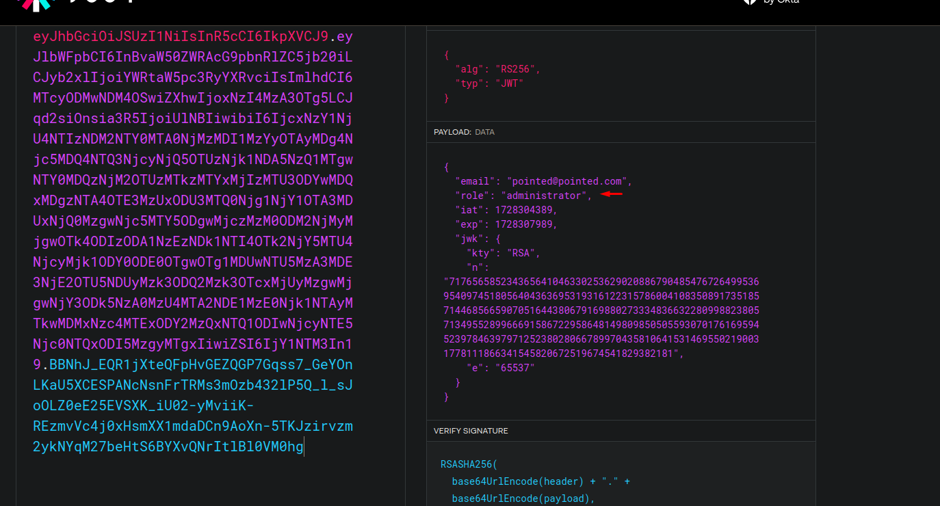Click the signature line beginning LKaU5XCESPANcNsnFrTRMs

pyautogui.click(x=193, y=385)
